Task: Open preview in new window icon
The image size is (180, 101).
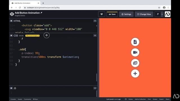Action: pyautogui.click(x=126, y=99)
